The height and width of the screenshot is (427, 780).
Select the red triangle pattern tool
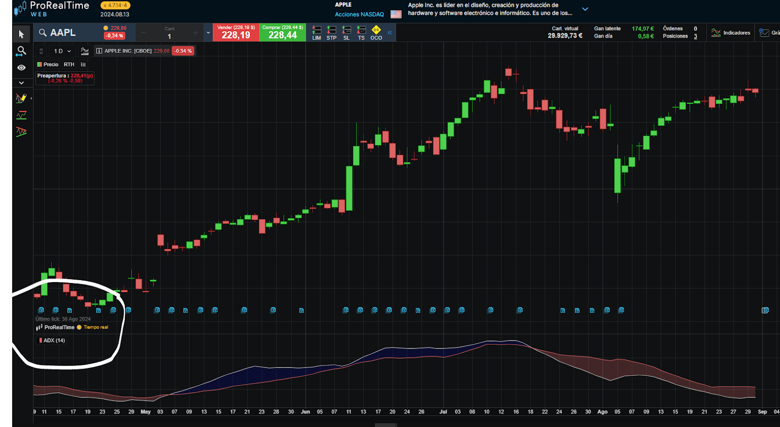click(21, 132)
